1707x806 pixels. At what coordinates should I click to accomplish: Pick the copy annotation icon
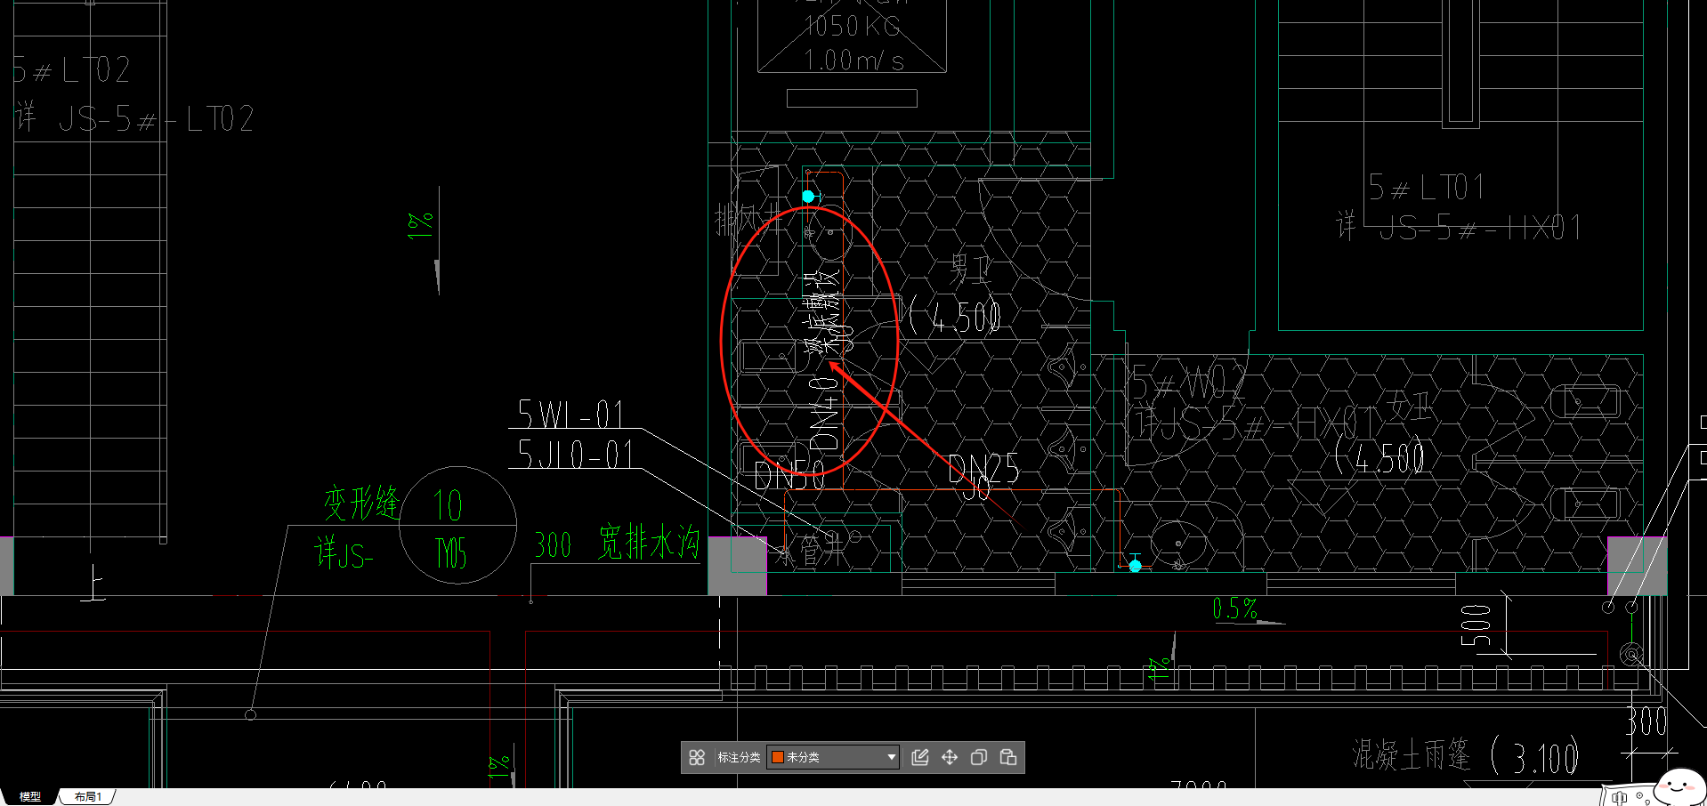979,757
